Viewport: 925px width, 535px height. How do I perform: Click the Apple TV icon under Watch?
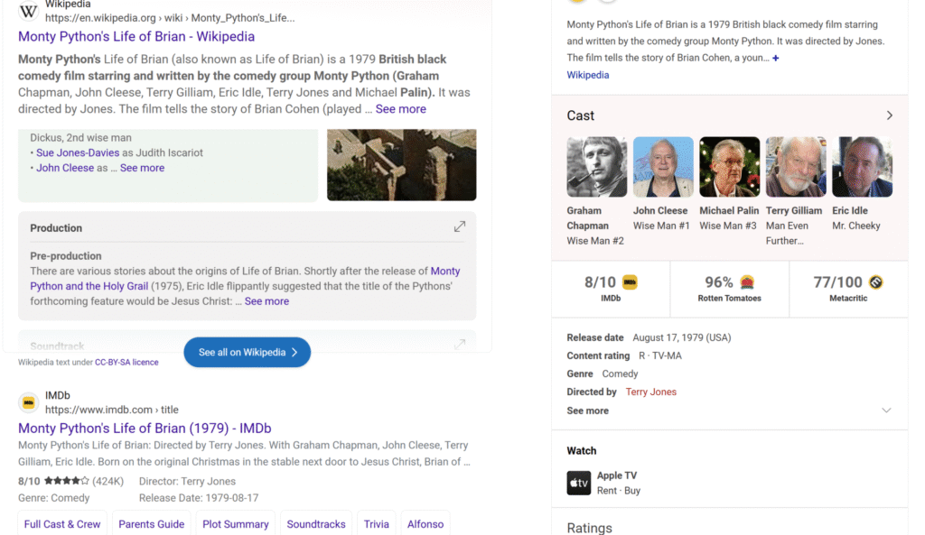click(579, 483)
